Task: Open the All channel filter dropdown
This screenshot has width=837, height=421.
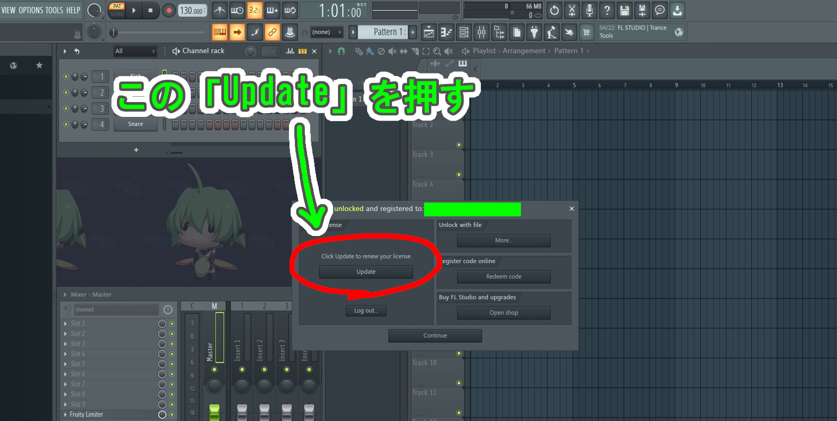Action: coord(135,51)
